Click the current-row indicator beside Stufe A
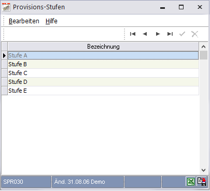Screen dimensions: 210x191 5,55
